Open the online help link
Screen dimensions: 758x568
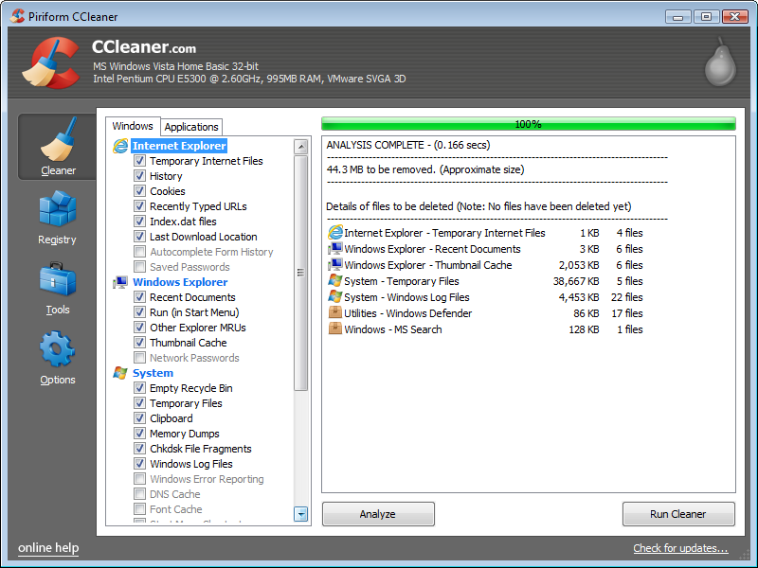[x=48, y=548]
